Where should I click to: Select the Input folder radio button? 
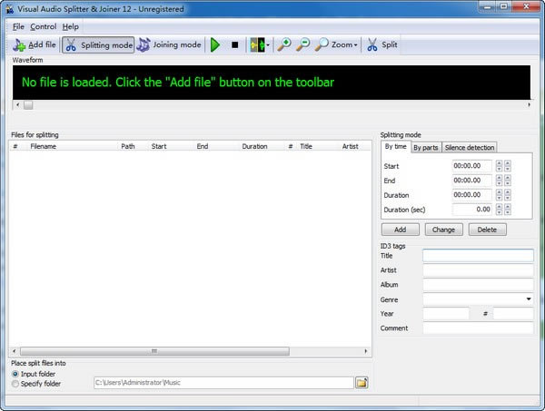(x=15, y=374)
